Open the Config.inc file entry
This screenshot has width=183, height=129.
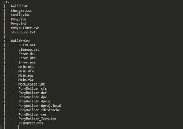(x=21, y=15)
